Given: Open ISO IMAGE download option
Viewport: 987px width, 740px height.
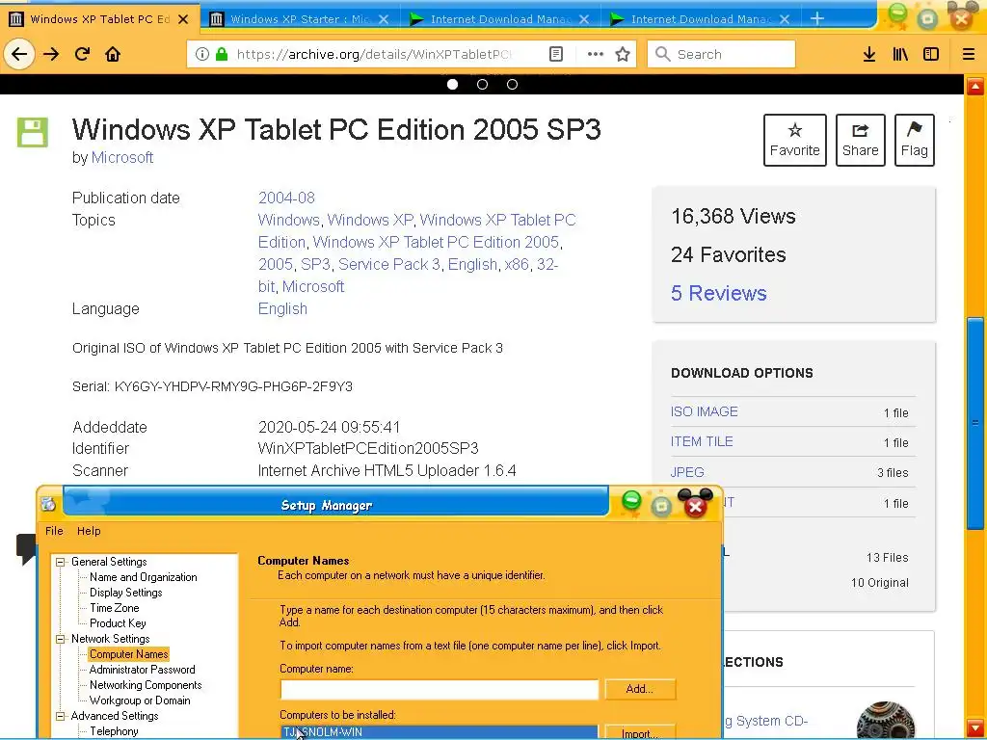Looking at the screenshot, I should pyautogui.click(x=705, y=411).
